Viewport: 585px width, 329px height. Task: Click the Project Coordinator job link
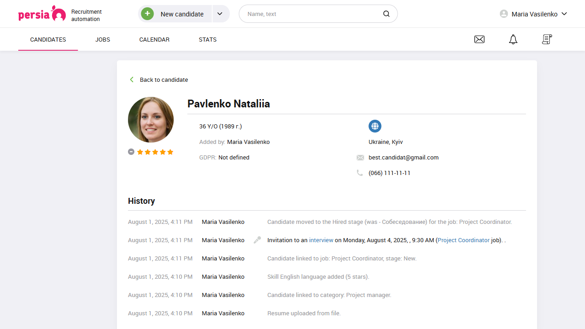(x=463, y=240)
